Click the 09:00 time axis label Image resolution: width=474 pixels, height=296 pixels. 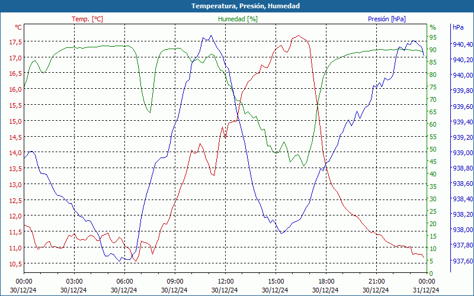click(174, 282)
